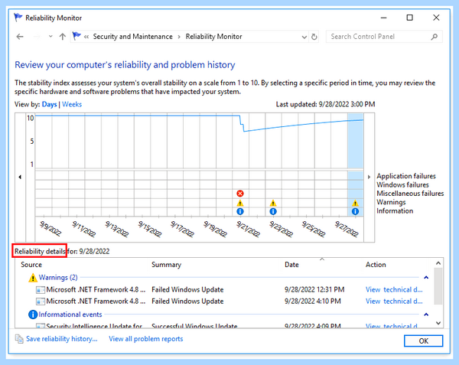Click the address bar flag icon
Viewport: 459px width, 365px height.
click(76, 36)
